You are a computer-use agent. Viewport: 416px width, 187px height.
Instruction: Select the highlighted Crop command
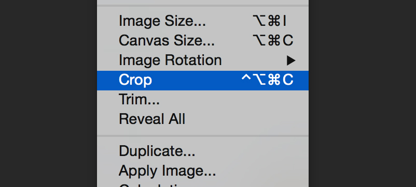203,80
